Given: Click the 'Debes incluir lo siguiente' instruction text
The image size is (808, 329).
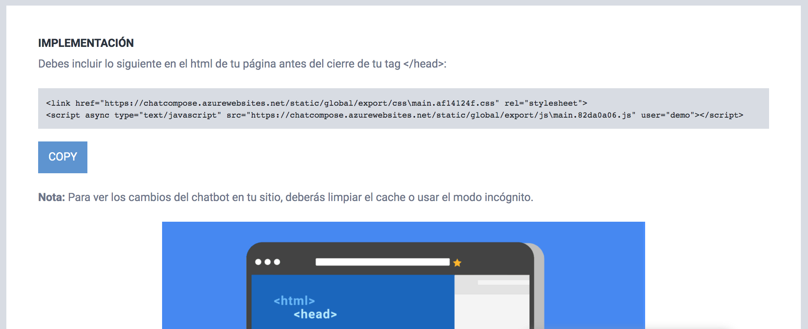Looking at the screenshot, I should [x=242, y=64].
